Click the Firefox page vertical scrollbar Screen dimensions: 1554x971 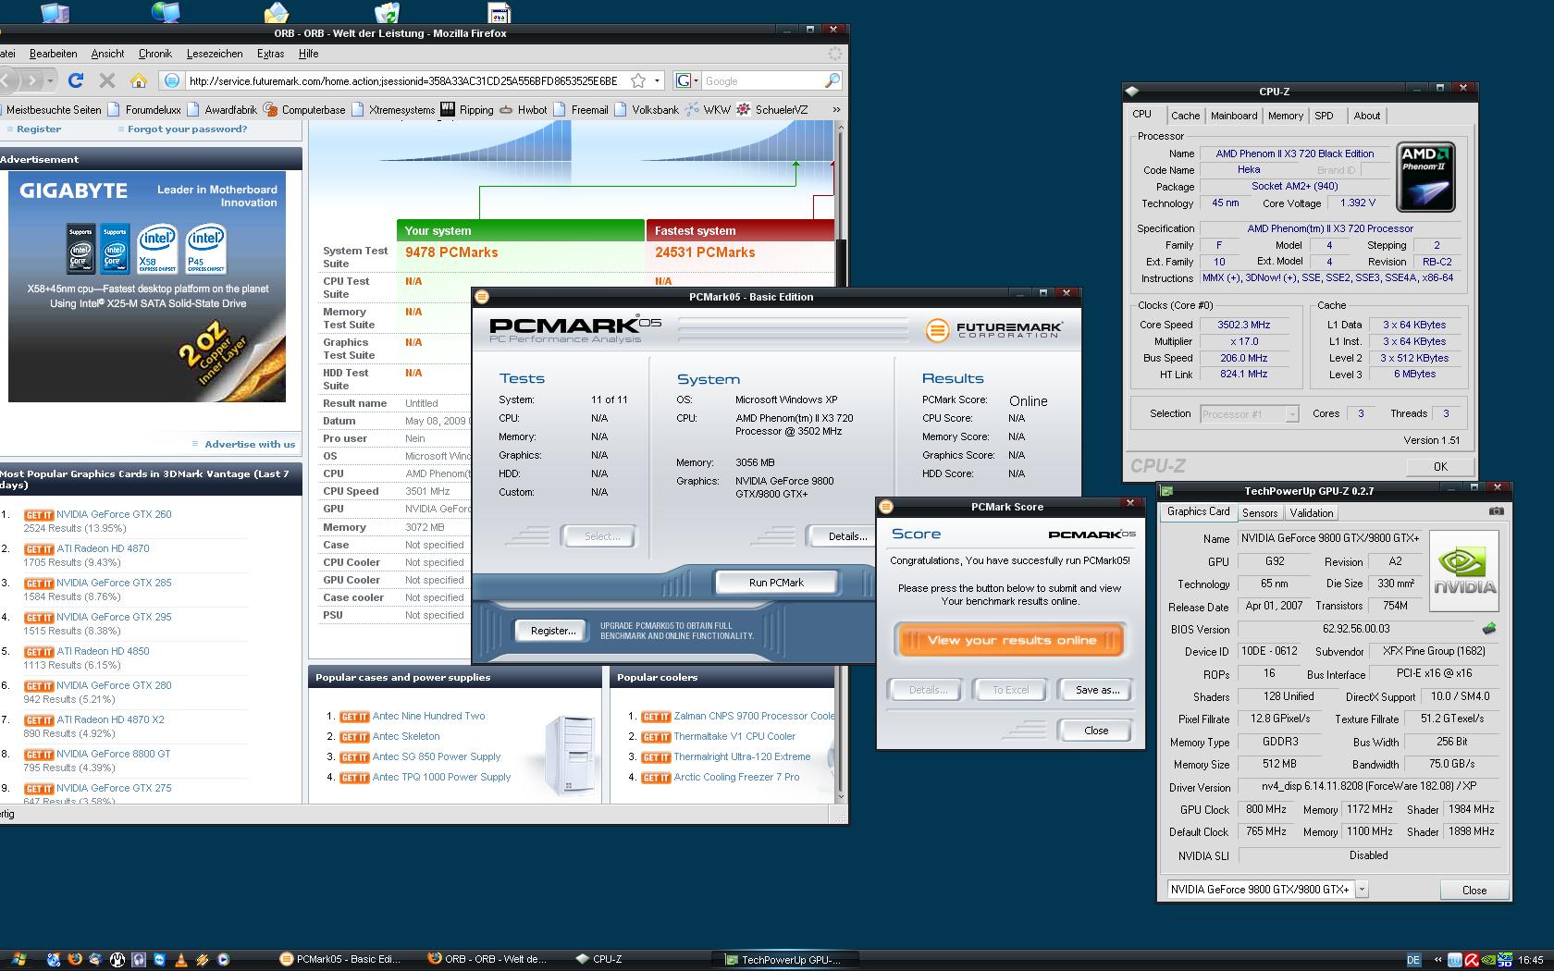pyautogui.click(x=840, y=462)
